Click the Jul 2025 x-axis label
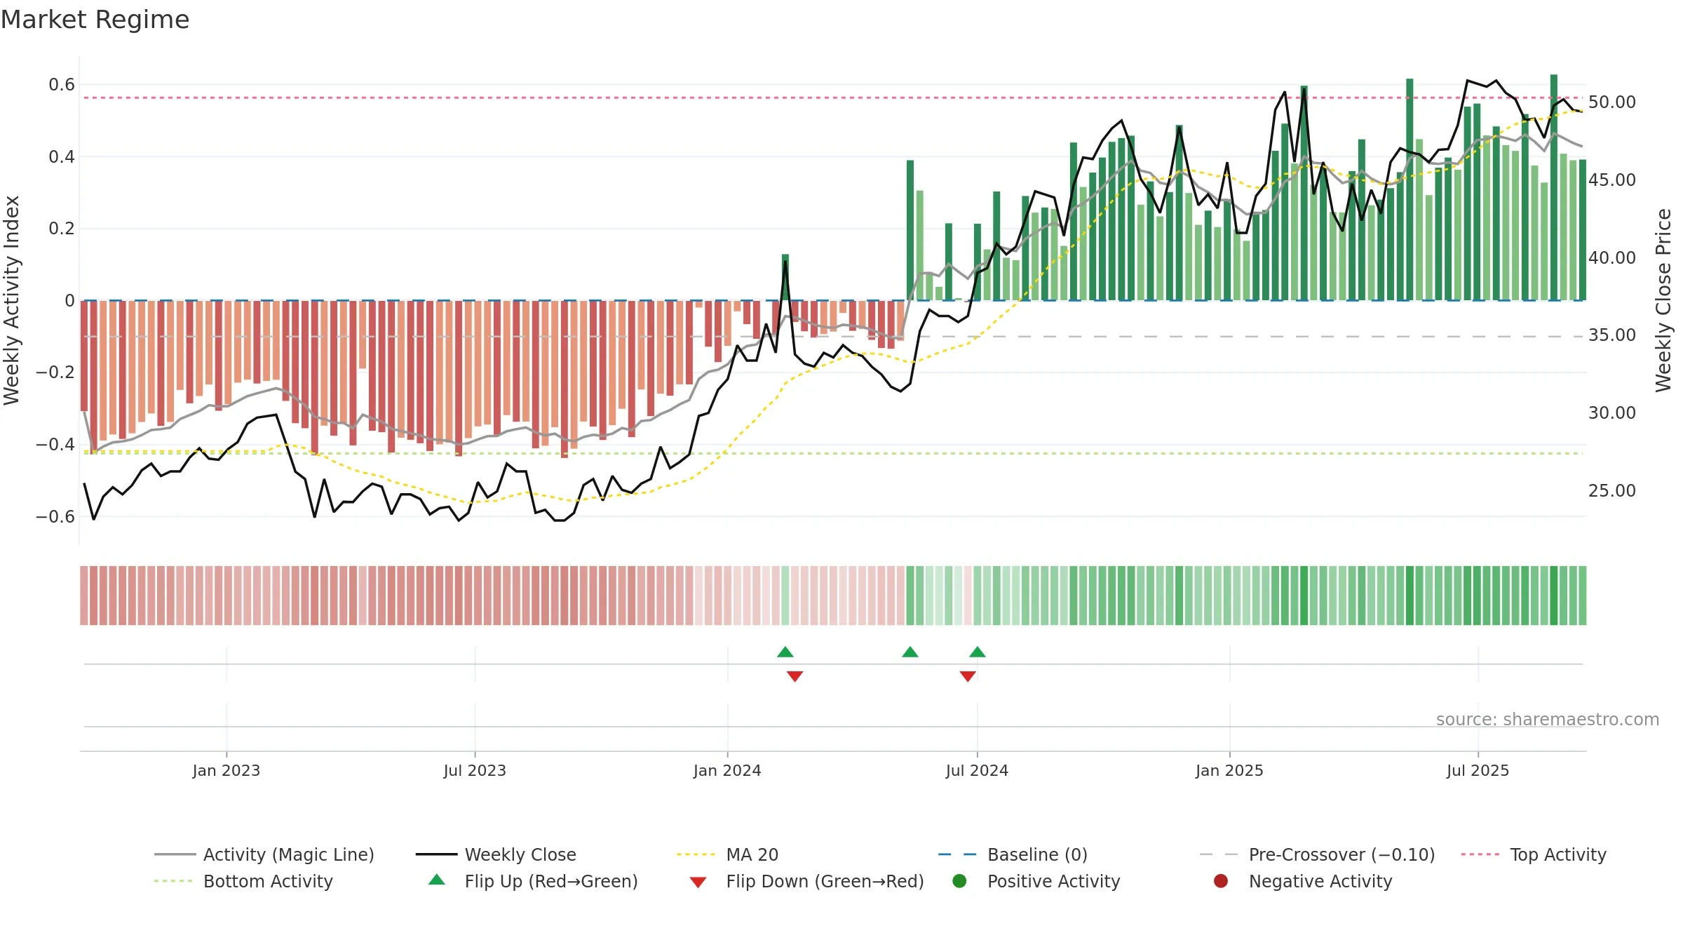The image size is (1683, 947). (x=1478, y=771)
